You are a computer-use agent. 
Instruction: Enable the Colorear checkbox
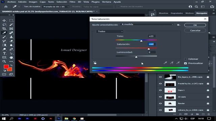(185, 59)
